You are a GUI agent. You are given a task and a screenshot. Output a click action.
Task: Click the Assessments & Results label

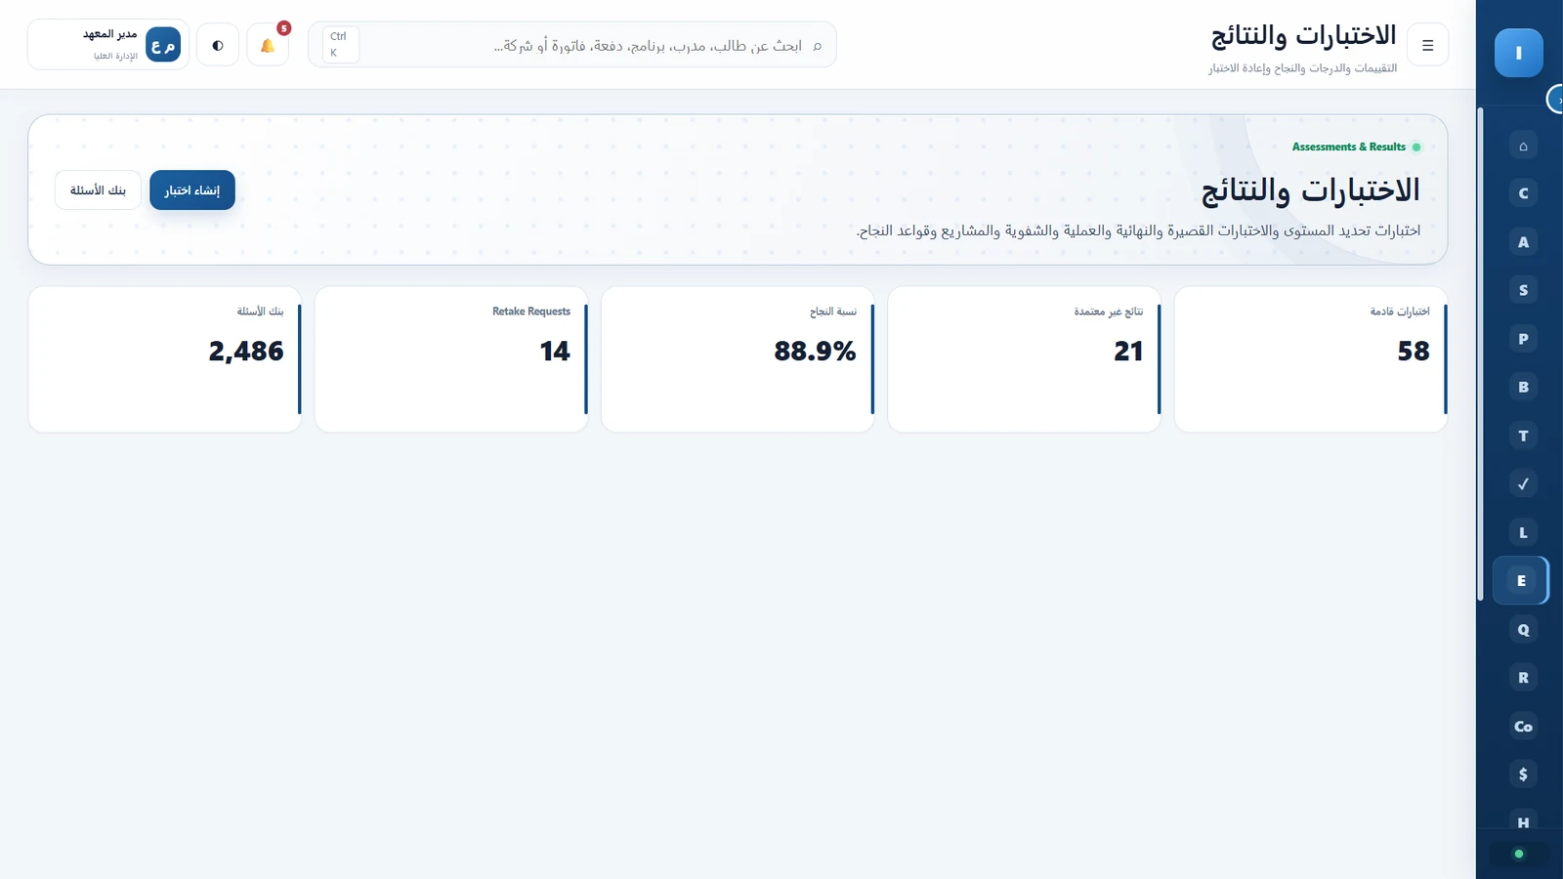click(1348, 146)
